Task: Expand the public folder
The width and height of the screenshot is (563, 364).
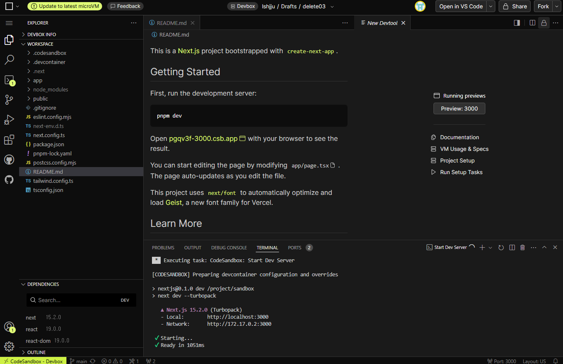Action: coord(81,98)
